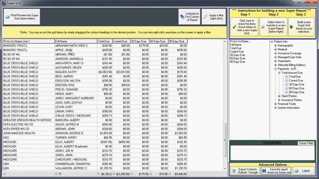Click the cell 'TURNER, AVERY'

click(x=76, y=138)
